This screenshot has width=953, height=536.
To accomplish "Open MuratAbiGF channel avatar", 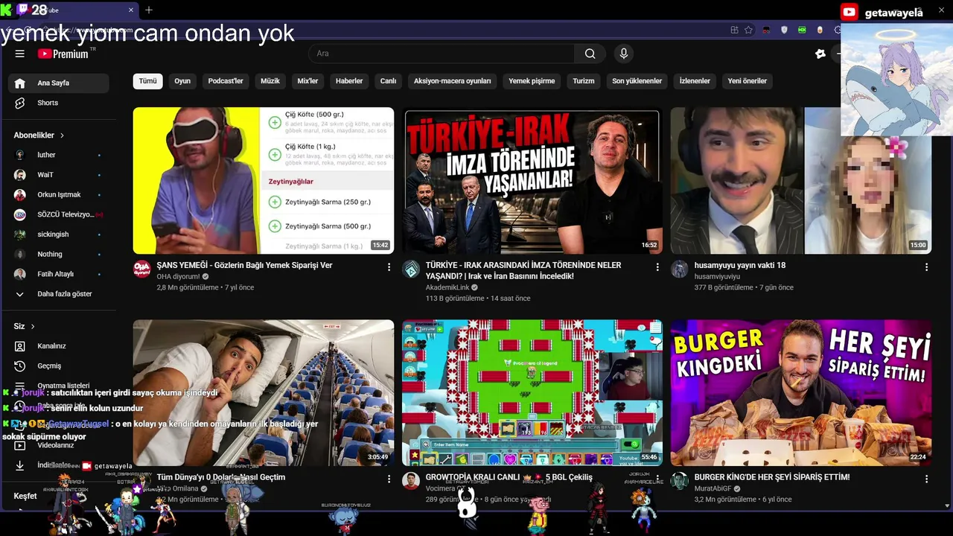I will point(680,481).
